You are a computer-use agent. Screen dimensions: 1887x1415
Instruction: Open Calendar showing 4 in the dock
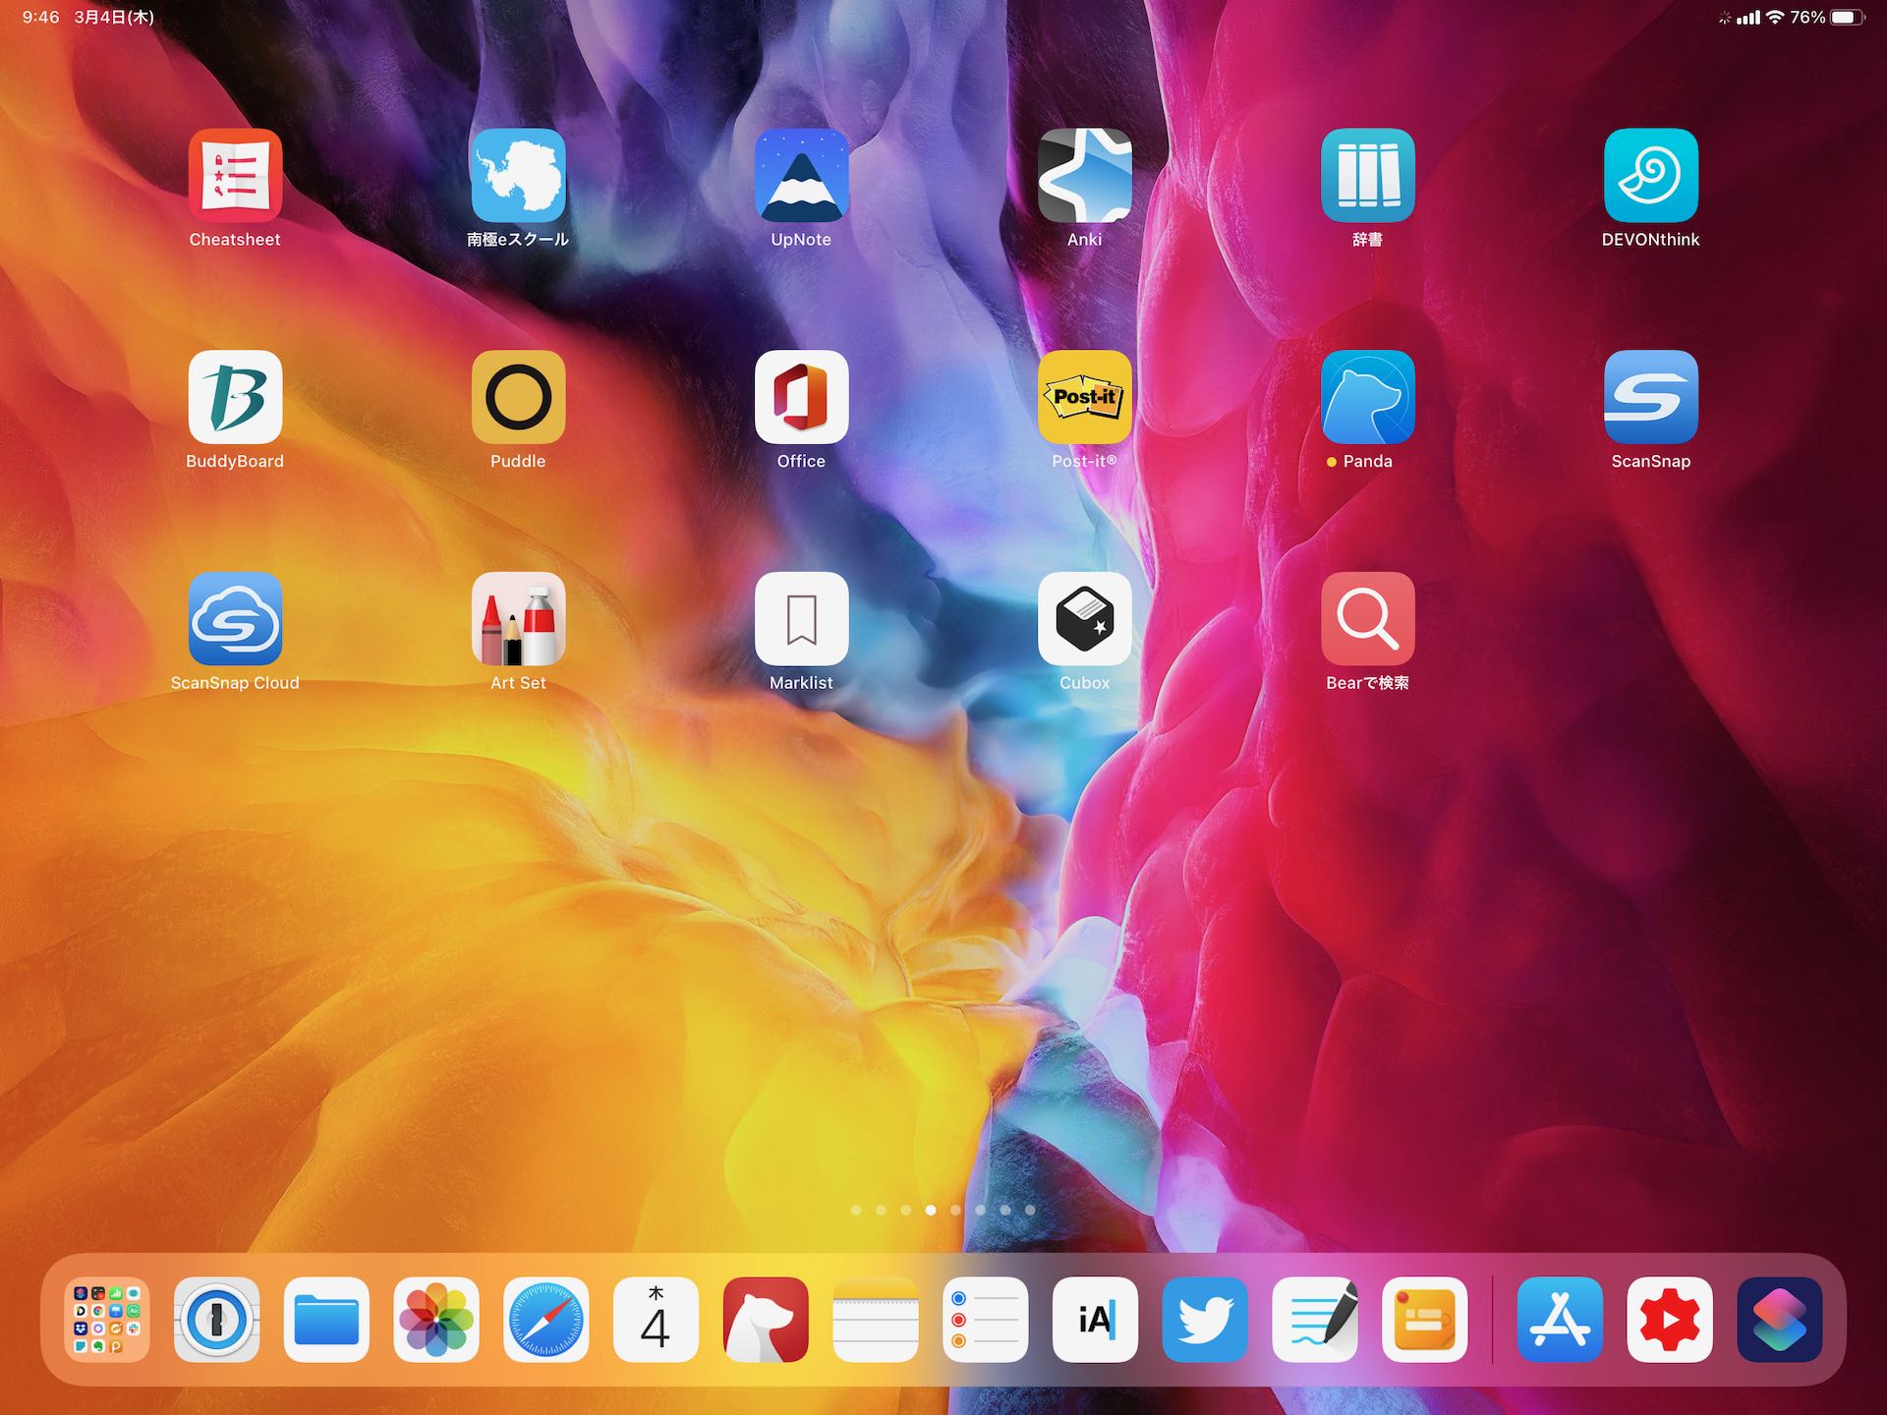pyautogui.click(x=656, y=1320)
